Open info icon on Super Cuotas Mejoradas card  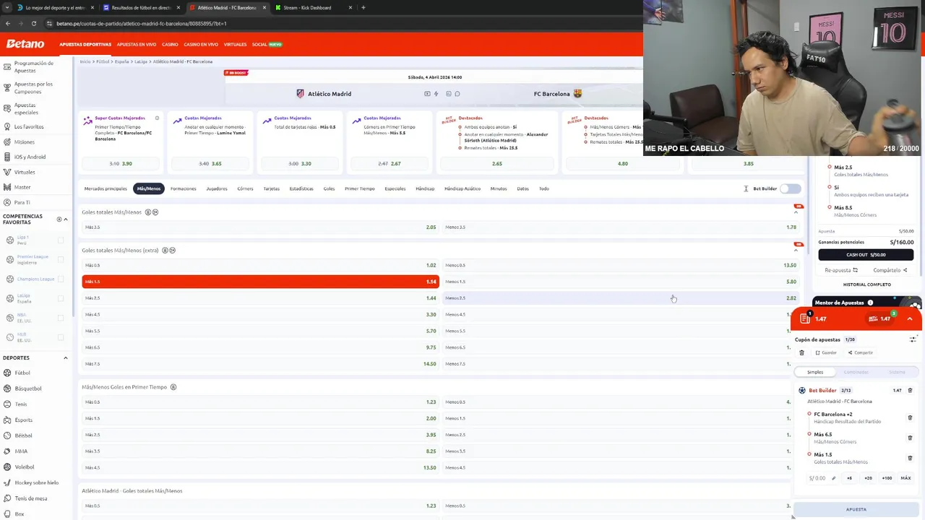click(157, 118)
